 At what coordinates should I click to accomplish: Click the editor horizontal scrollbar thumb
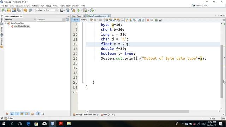[139, 111]
